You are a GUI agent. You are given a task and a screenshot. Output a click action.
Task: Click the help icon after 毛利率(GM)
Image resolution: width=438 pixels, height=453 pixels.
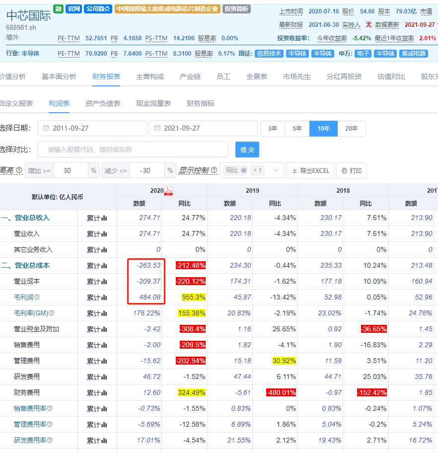click(52, 313)
